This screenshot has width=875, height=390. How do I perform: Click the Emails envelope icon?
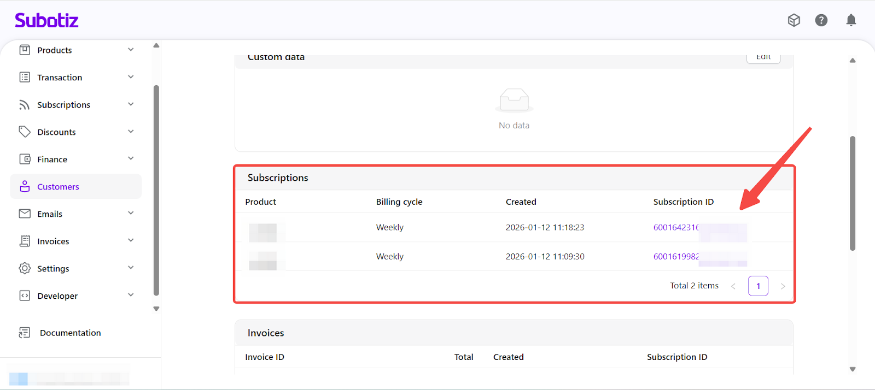(x=25, y=214)
